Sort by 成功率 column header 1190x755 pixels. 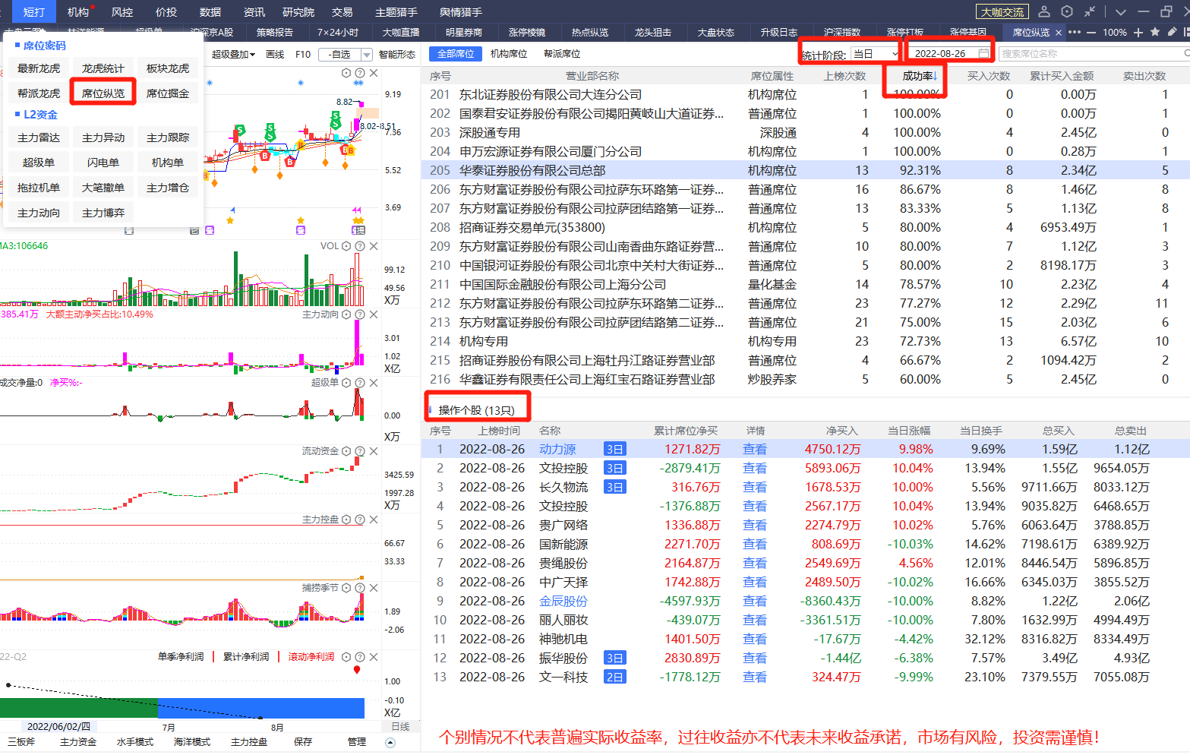pyautogui.click(x=920, y=76)
